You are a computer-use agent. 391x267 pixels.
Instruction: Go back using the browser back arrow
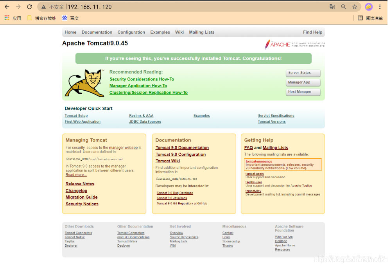7,7
